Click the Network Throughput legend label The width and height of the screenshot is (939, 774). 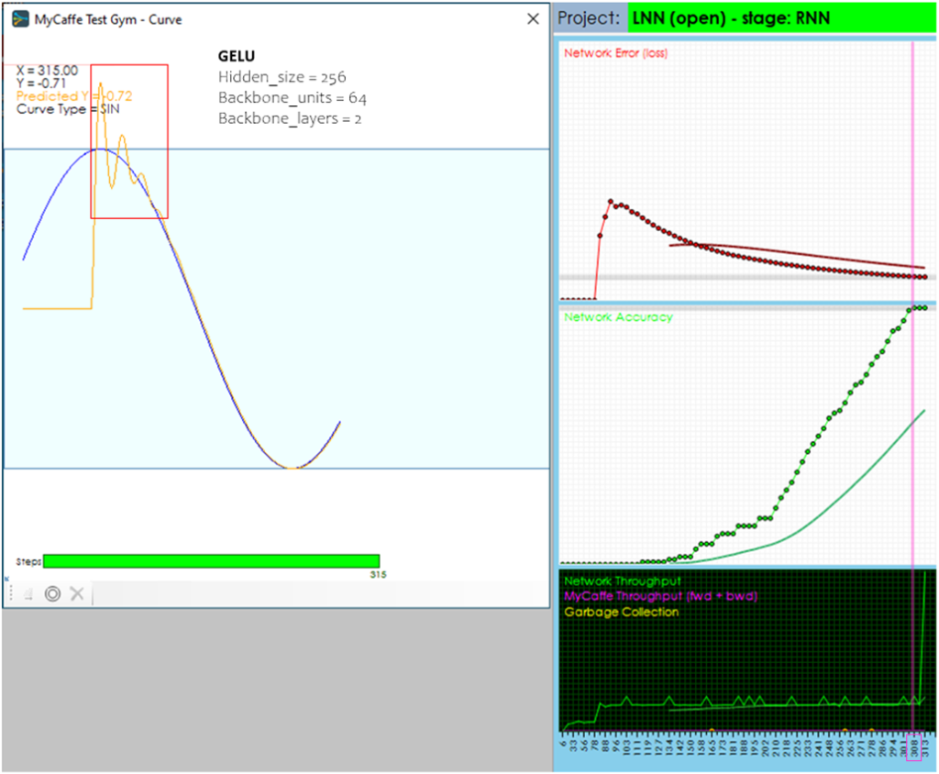point(623,581)
